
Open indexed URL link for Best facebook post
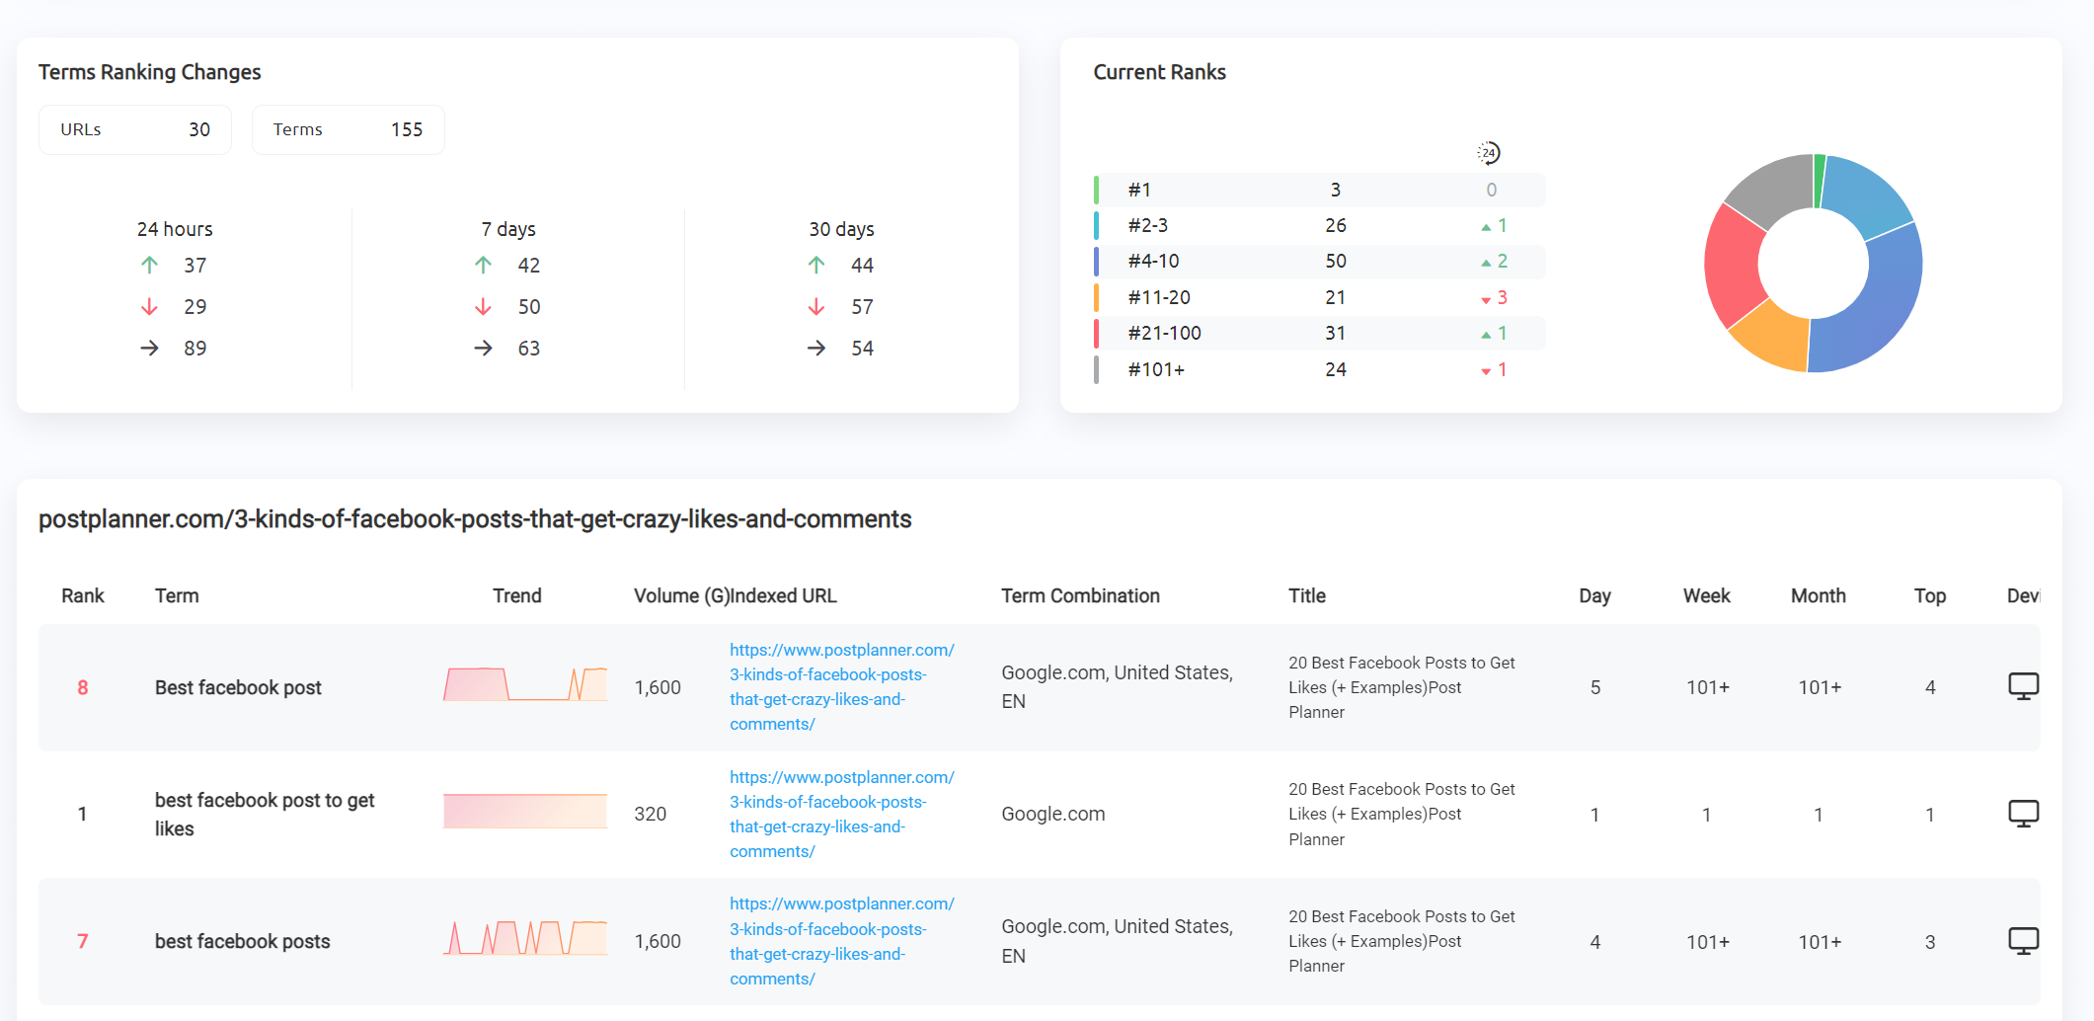click(x=842, y=686)
